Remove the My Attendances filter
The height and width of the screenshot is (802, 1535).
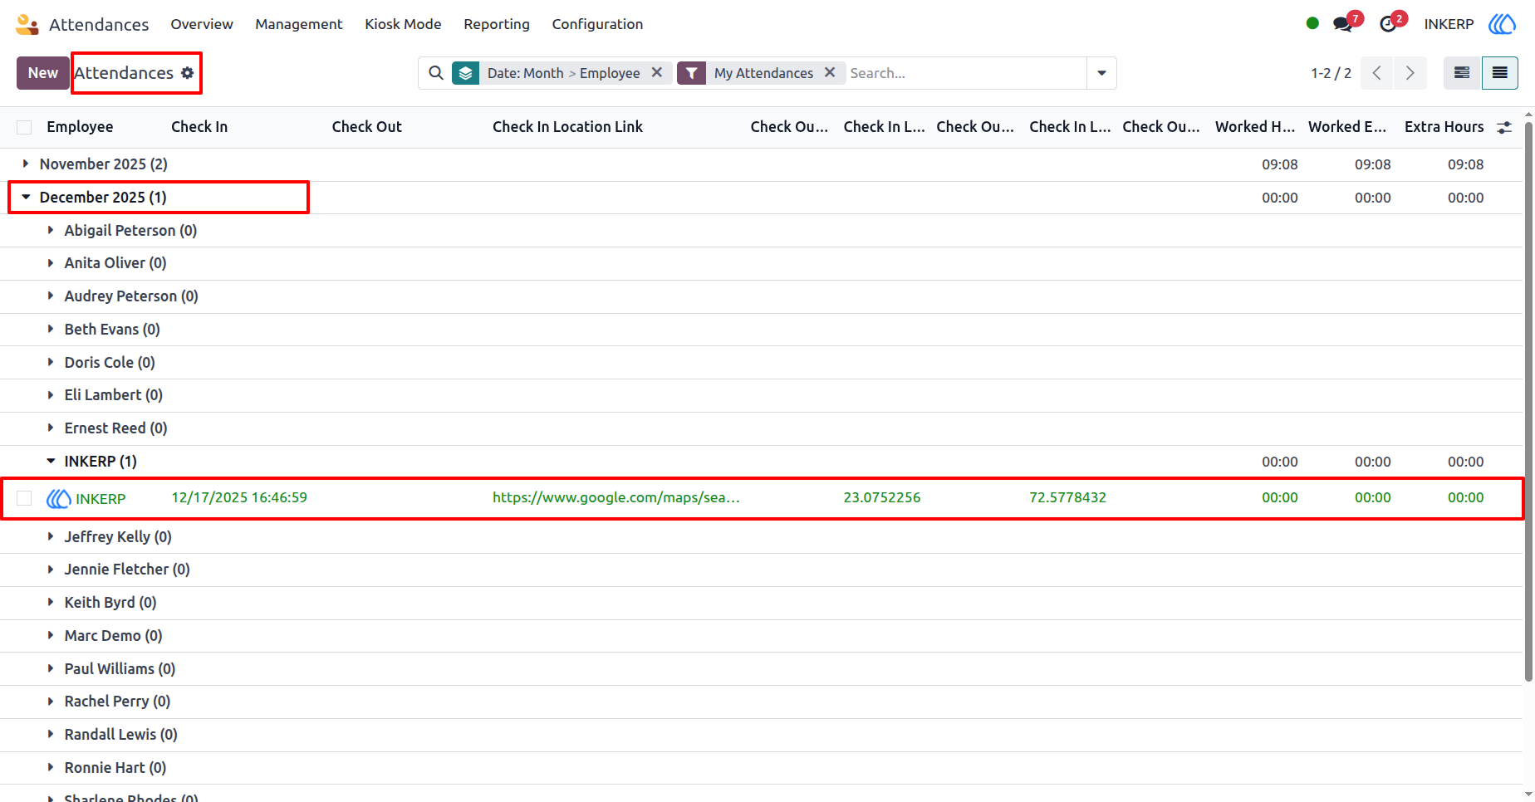(830, 72)
